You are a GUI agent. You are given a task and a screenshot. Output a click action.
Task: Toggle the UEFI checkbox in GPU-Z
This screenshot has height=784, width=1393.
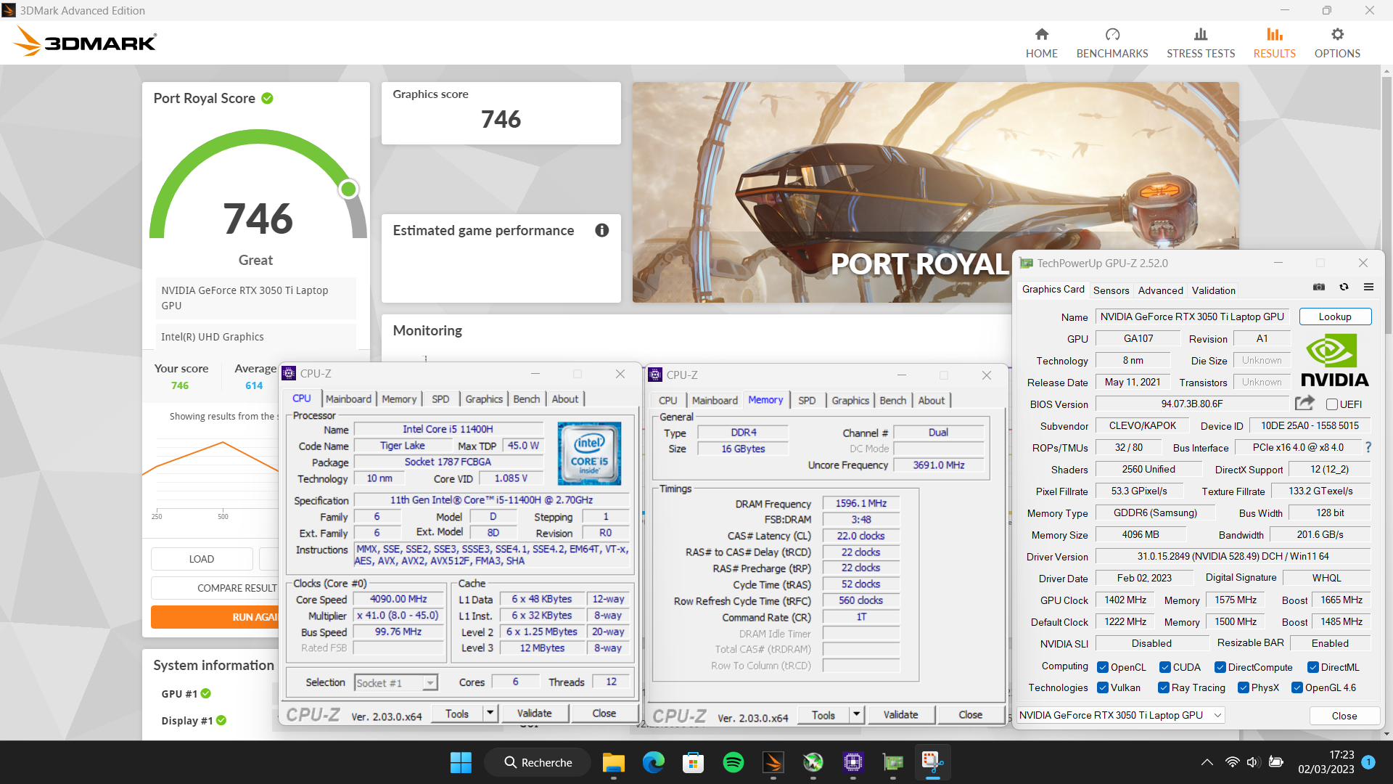(1331, 404)
